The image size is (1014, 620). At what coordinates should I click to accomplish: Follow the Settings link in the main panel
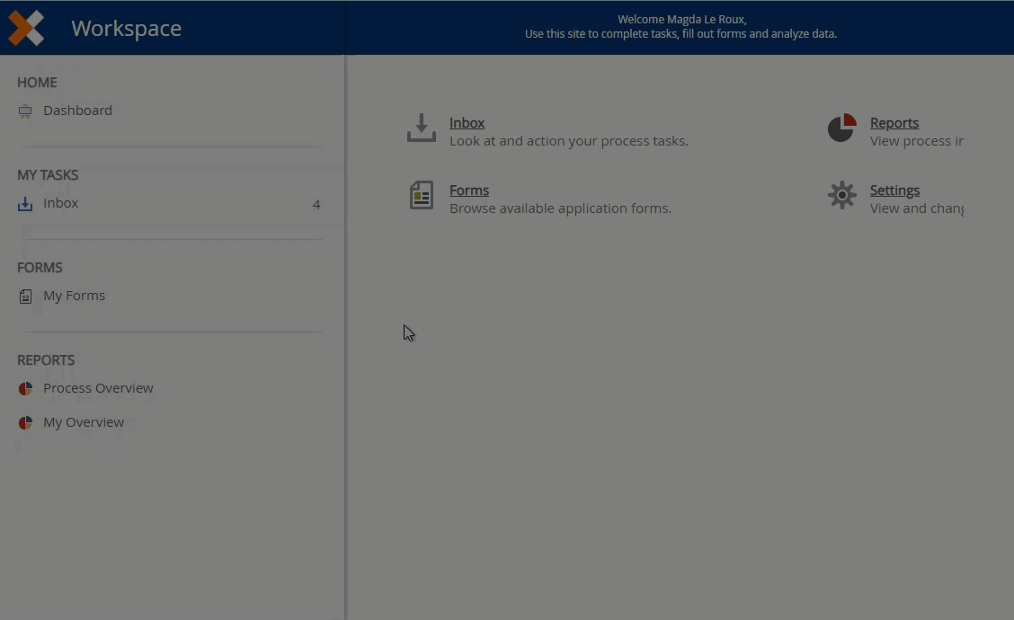coord(895,190)
